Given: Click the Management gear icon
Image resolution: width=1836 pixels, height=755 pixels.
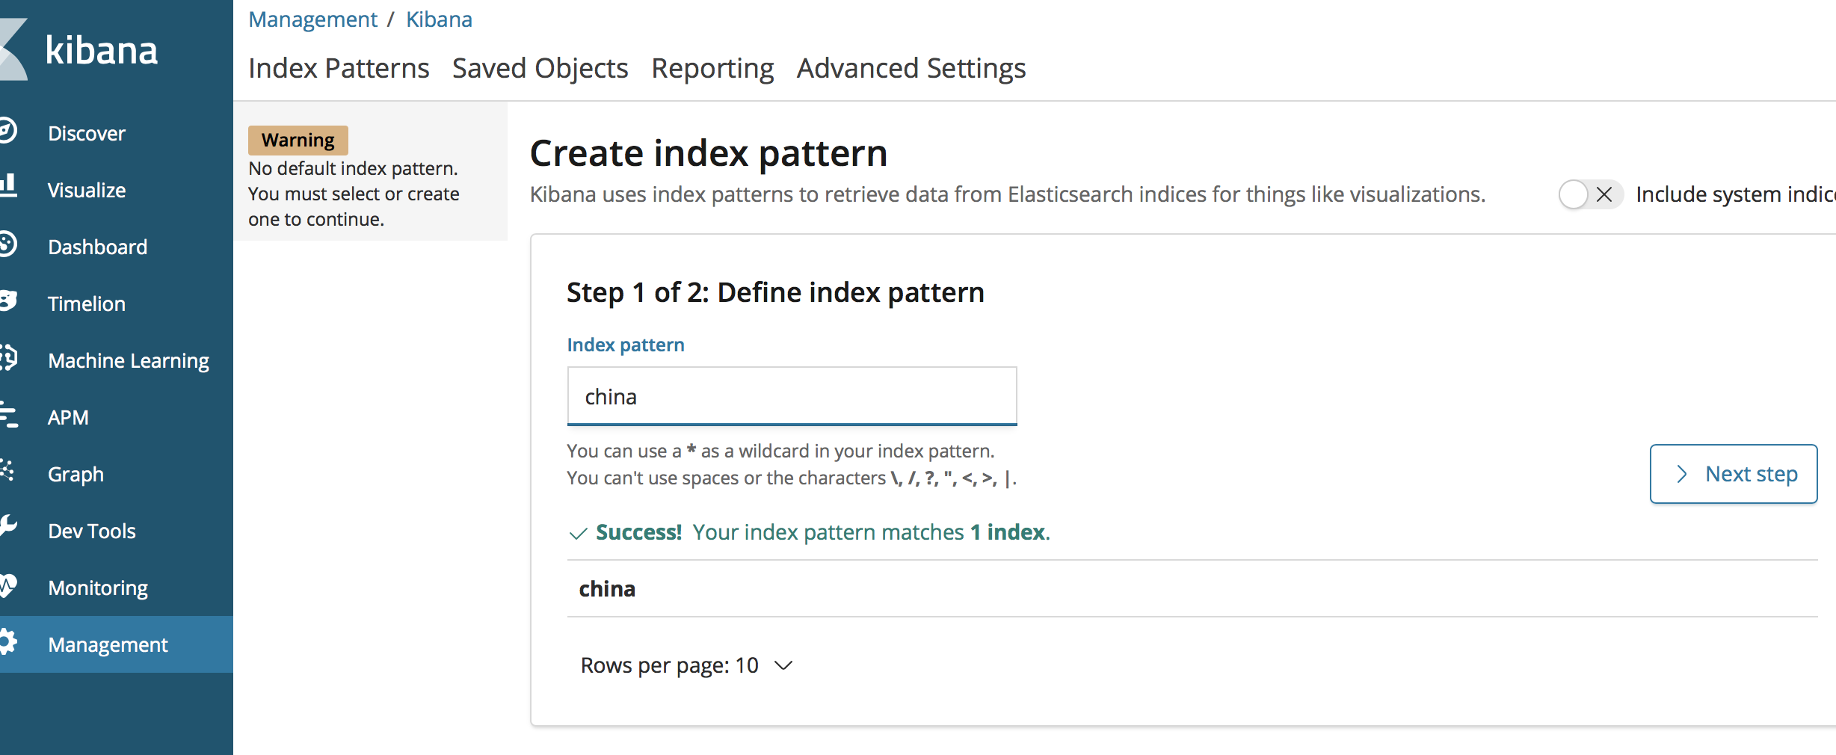Looking at the screenshot, I should pyautogui.click(x=7, y=642).
